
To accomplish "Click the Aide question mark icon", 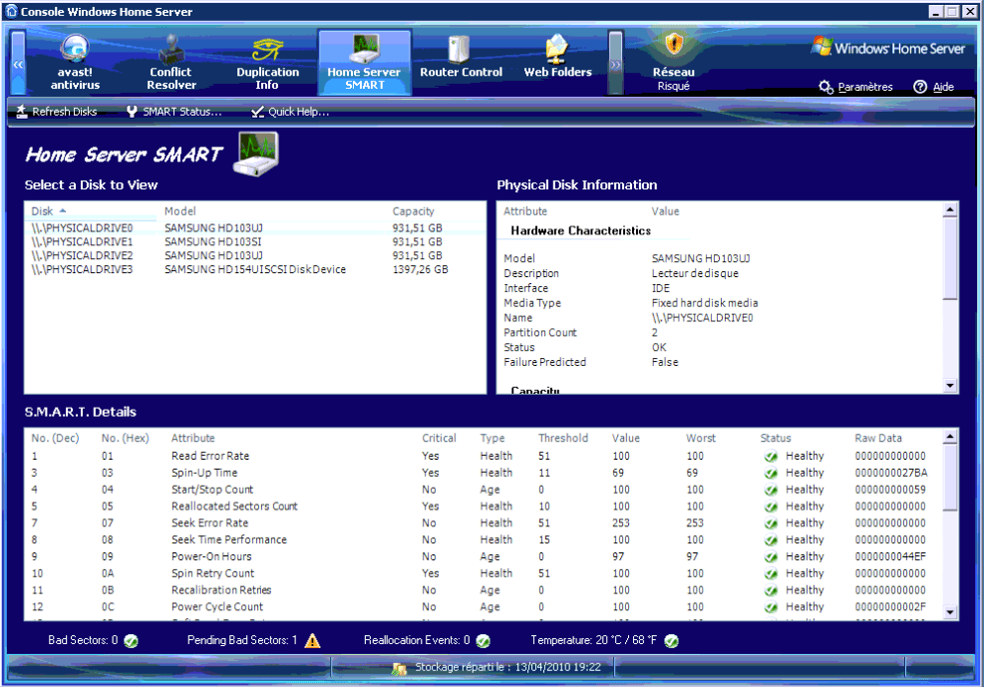I will tap(920, 87).
